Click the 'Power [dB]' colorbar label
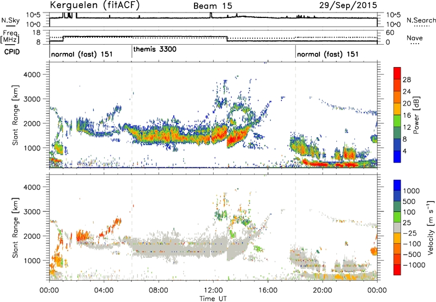 click(x=416, y=115)
